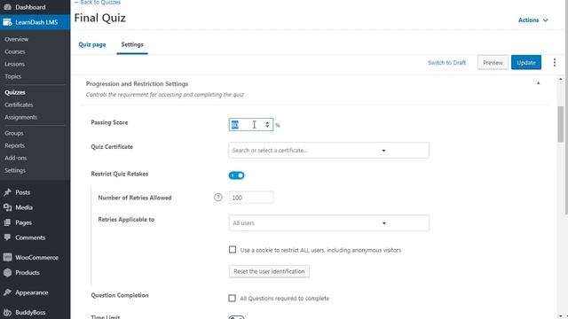Click the Dashboard gauge icon
The height and width of the screenshot is (319, 568).
(x=7, y=7)
